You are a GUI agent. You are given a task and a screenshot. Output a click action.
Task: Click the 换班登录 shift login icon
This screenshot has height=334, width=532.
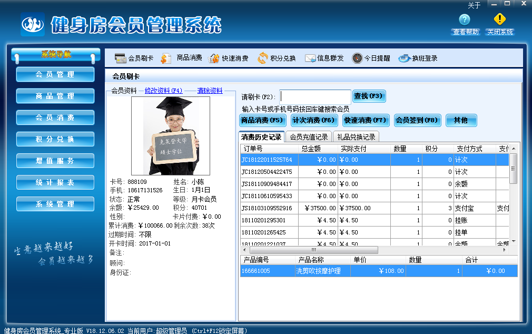click(405, 58)
